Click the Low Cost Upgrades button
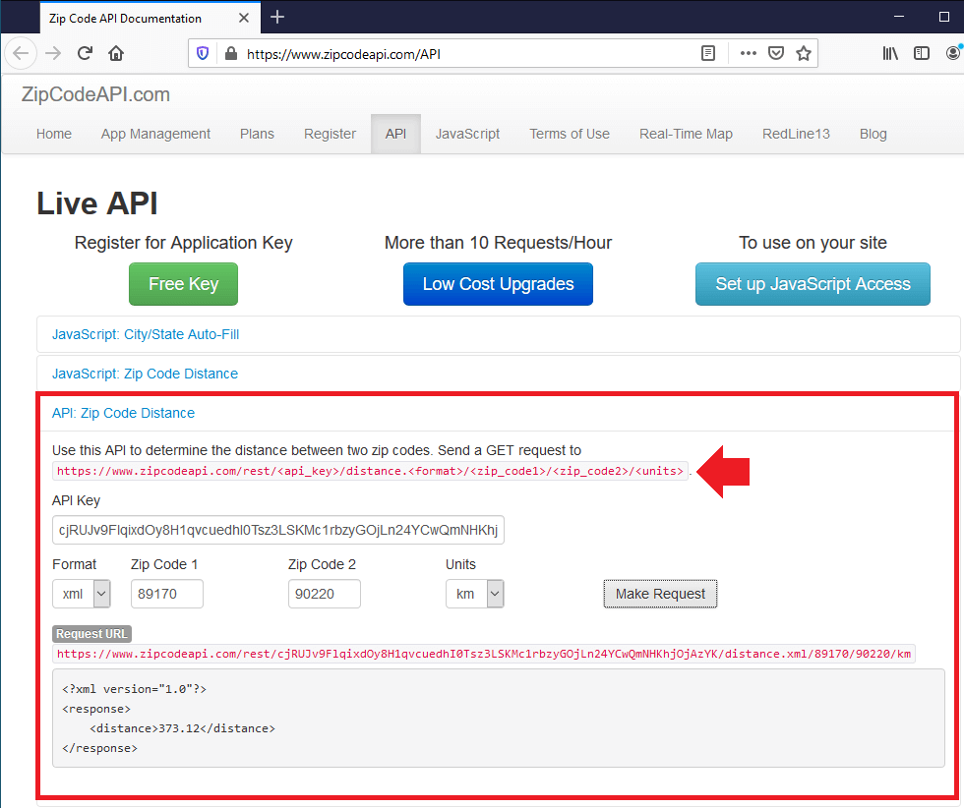This screenshot has width=964, height=808. 498,284
